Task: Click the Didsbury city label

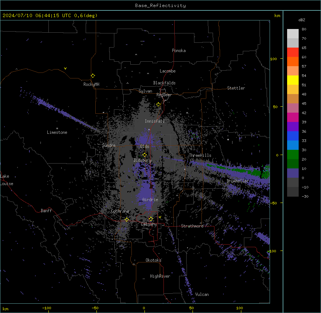Action: tap(143, 160)
